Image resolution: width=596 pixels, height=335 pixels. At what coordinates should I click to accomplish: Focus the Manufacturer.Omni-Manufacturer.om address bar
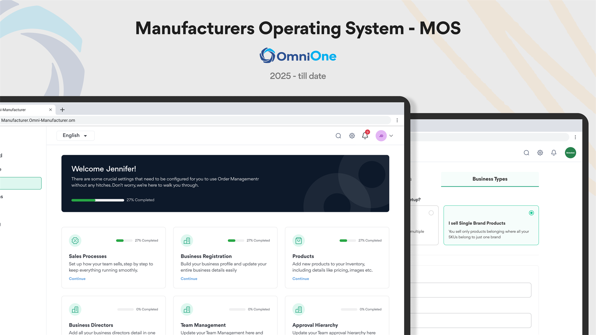click(x=195, y=120)
